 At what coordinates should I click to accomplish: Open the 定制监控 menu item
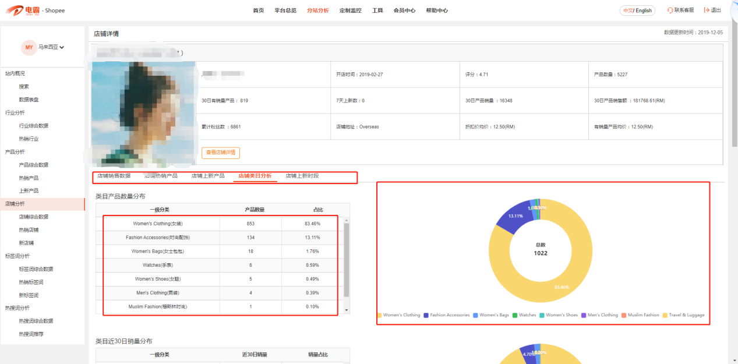click(350, 10)
